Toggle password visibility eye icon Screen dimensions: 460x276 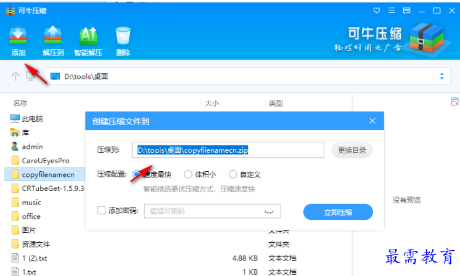coord(268,211)
